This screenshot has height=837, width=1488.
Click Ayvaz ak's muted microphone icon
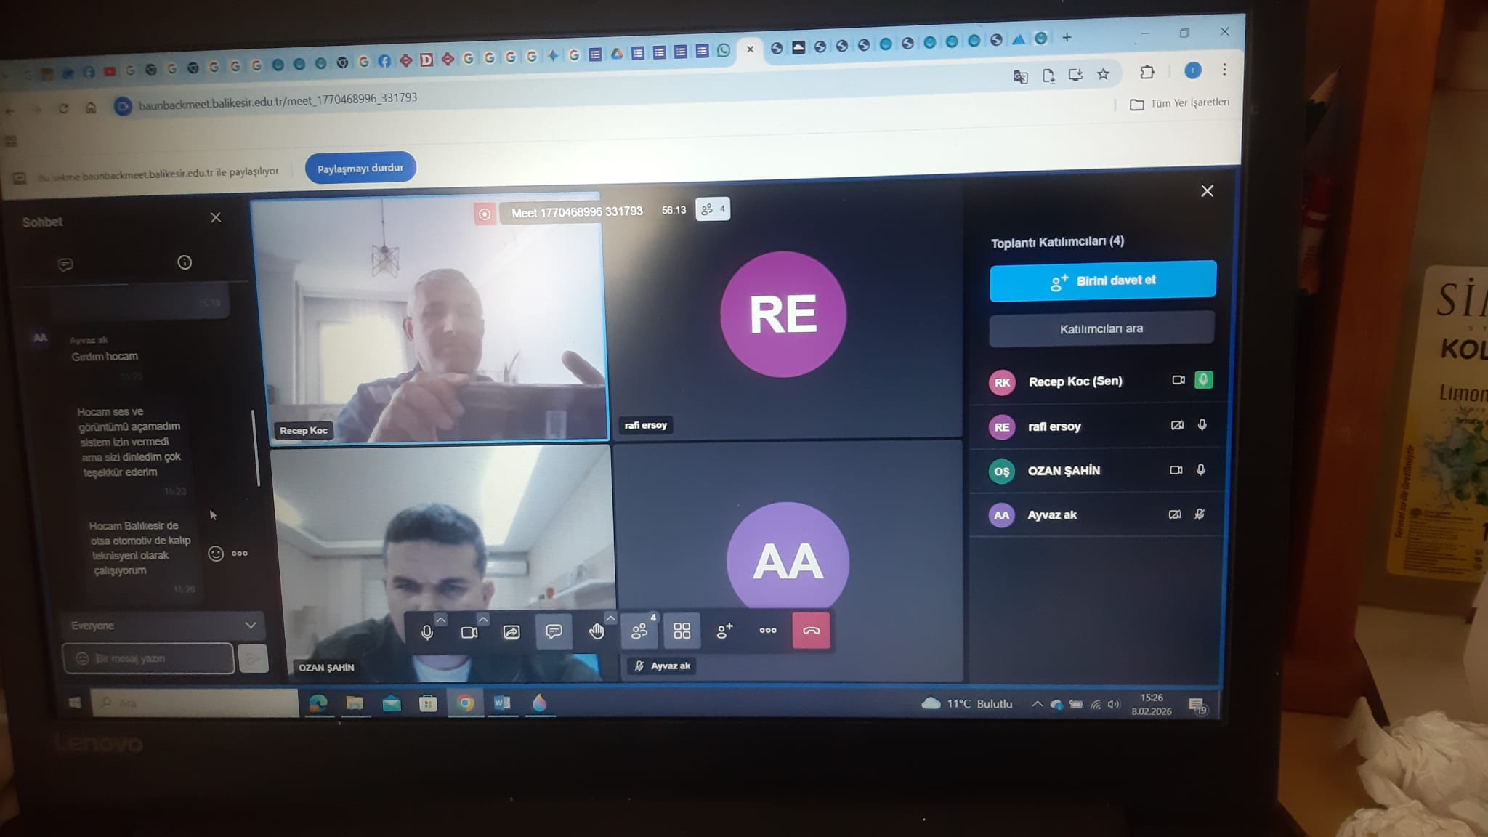1200,514
